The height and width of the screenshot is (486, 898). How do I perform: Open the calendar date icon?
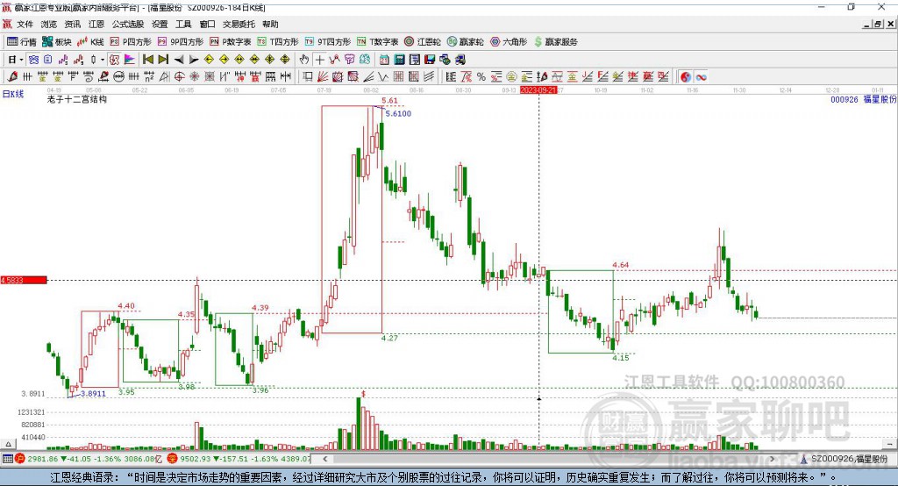point(384,60)
